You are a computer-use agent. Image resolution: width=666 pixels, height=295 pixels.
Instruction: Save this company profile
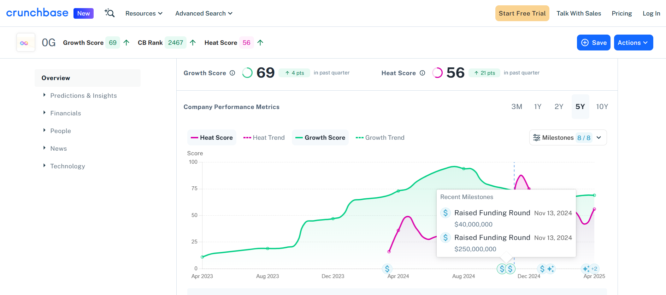[x=594, y=43]
